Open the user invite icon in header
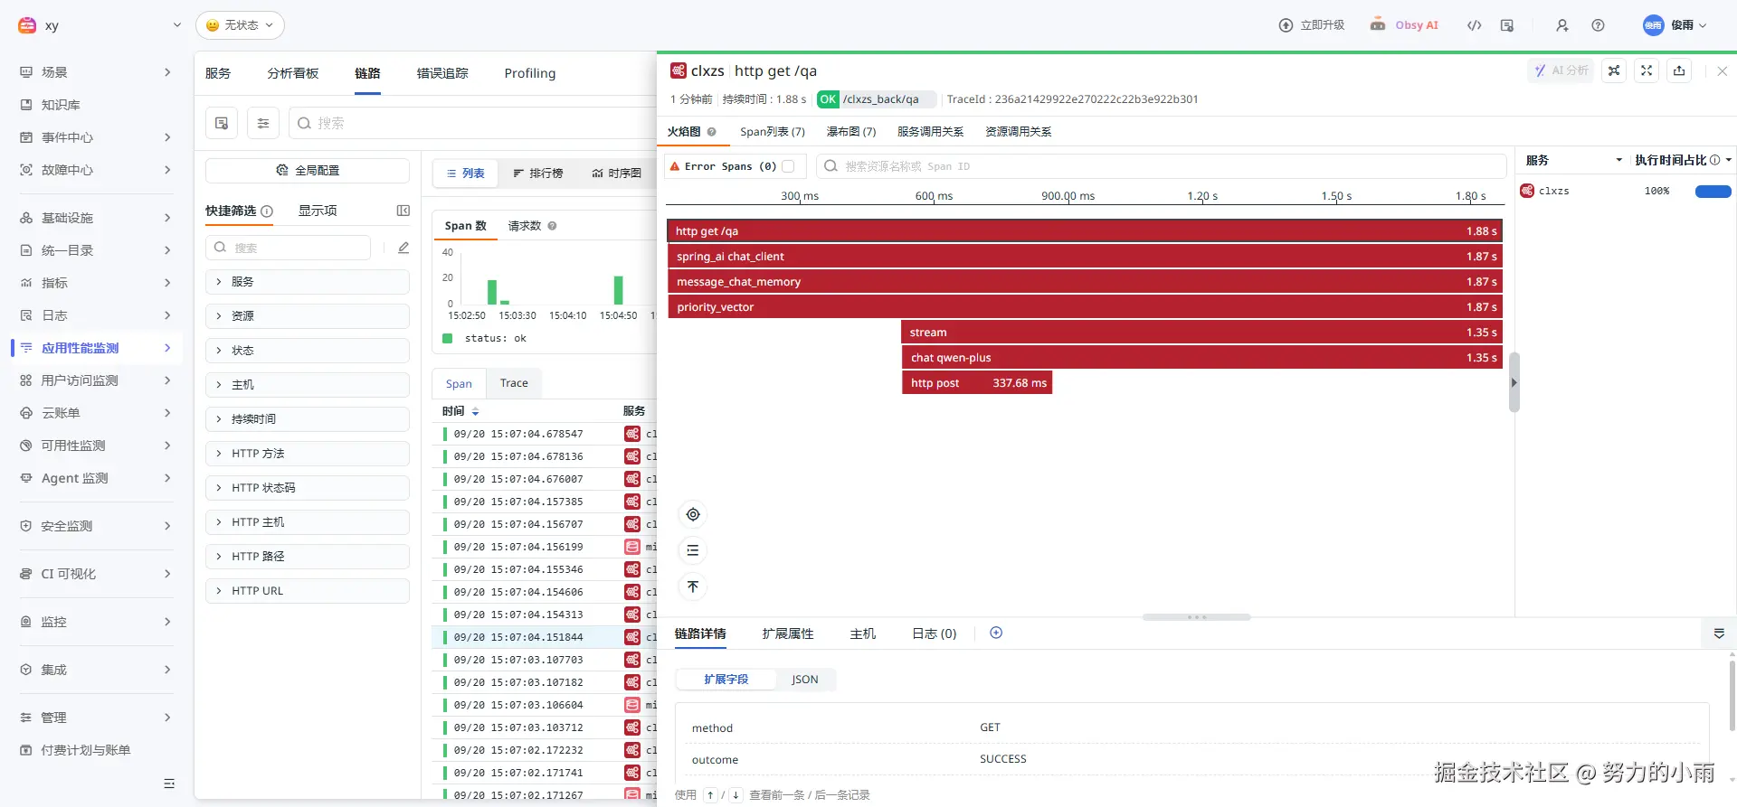Image resolution: width=1737 pixels, height=807 pixels. pos(1562,25)
